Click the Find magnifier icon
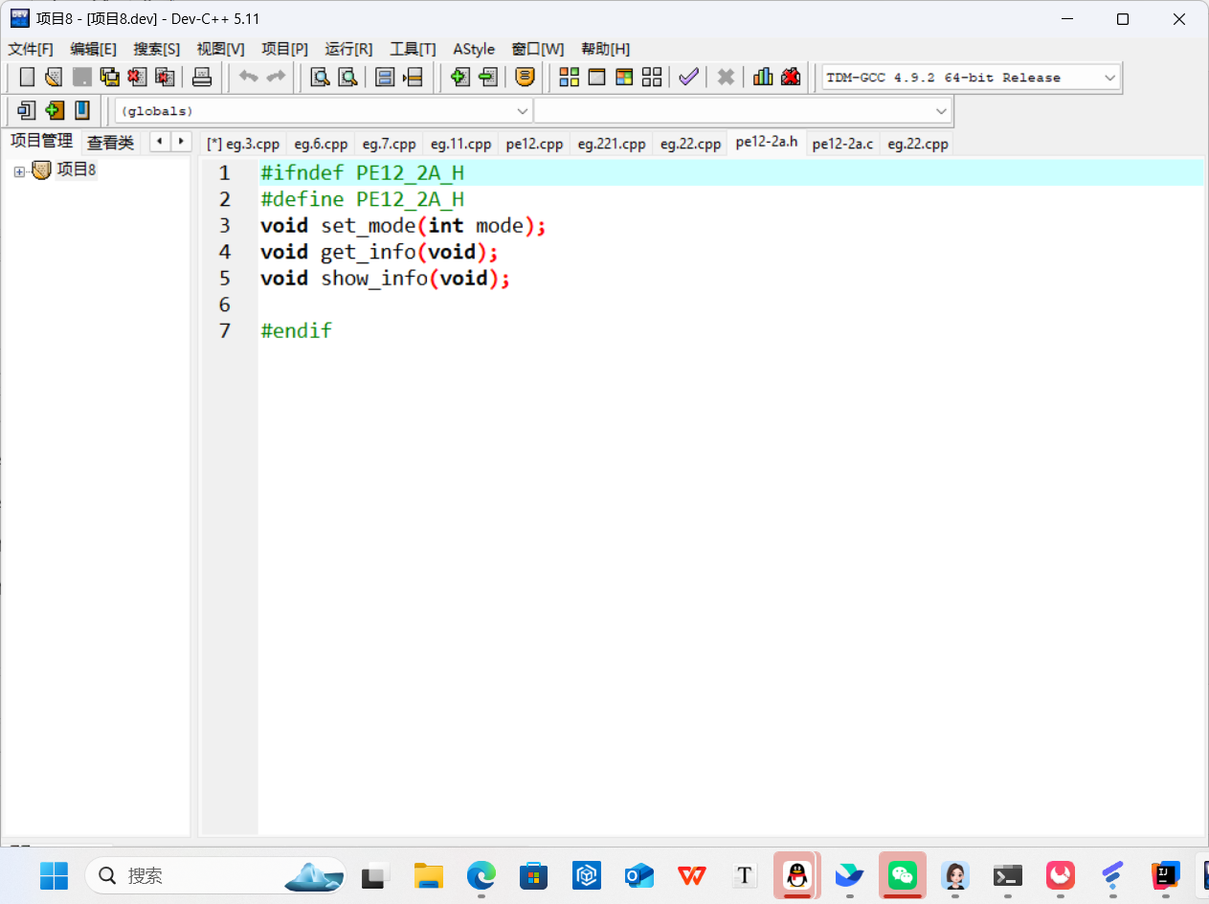 (x=320, y=78)
